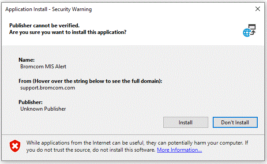Click the 'Are you sure' question text
267x164 pixels.
68,32
